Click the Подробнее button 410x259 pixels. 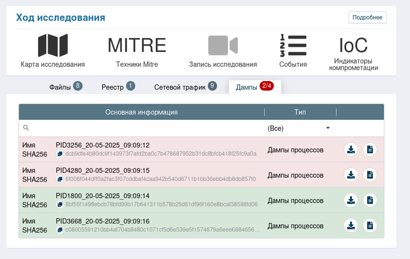pyautogui.click(x=367, y=18)
